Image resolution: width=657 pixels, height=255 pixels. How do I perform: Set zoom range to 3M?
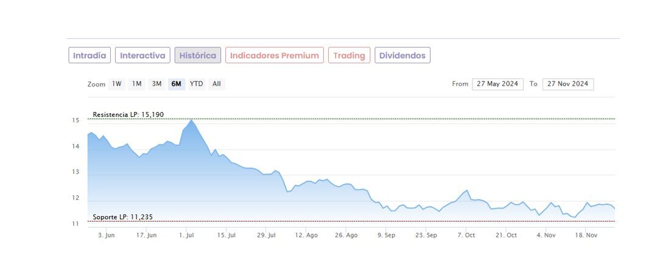tap(156, 84)
